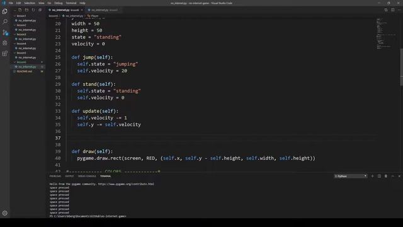Open the Edit menu

point(18,3)
